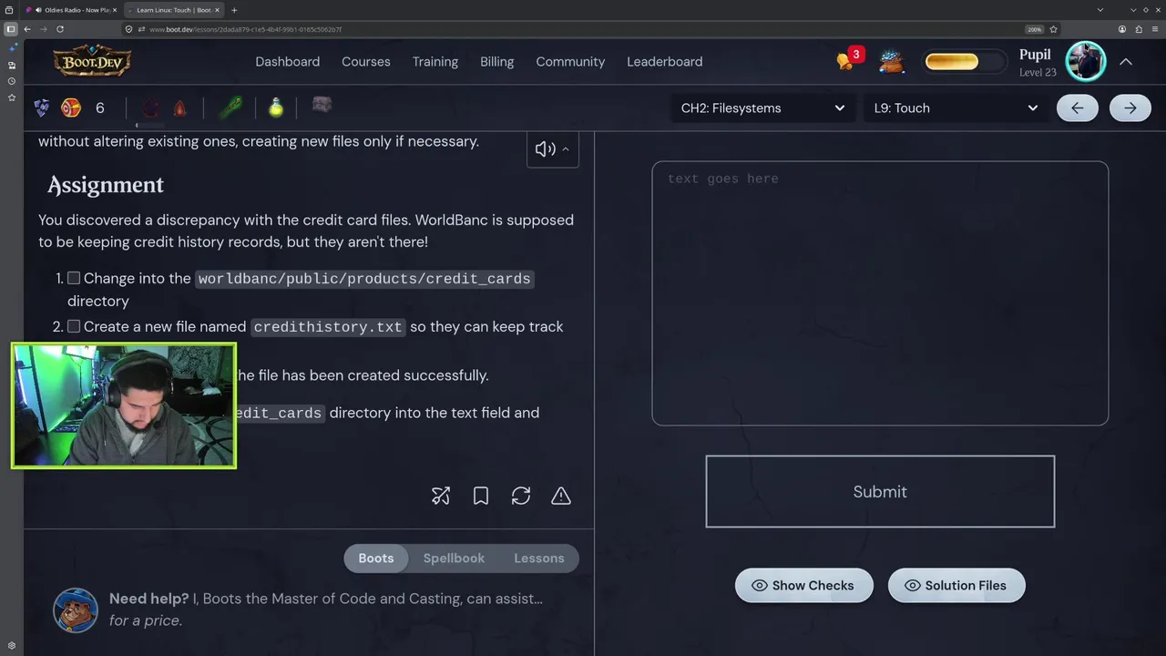Open browser history clock in sidebar

tap(11, 81)
